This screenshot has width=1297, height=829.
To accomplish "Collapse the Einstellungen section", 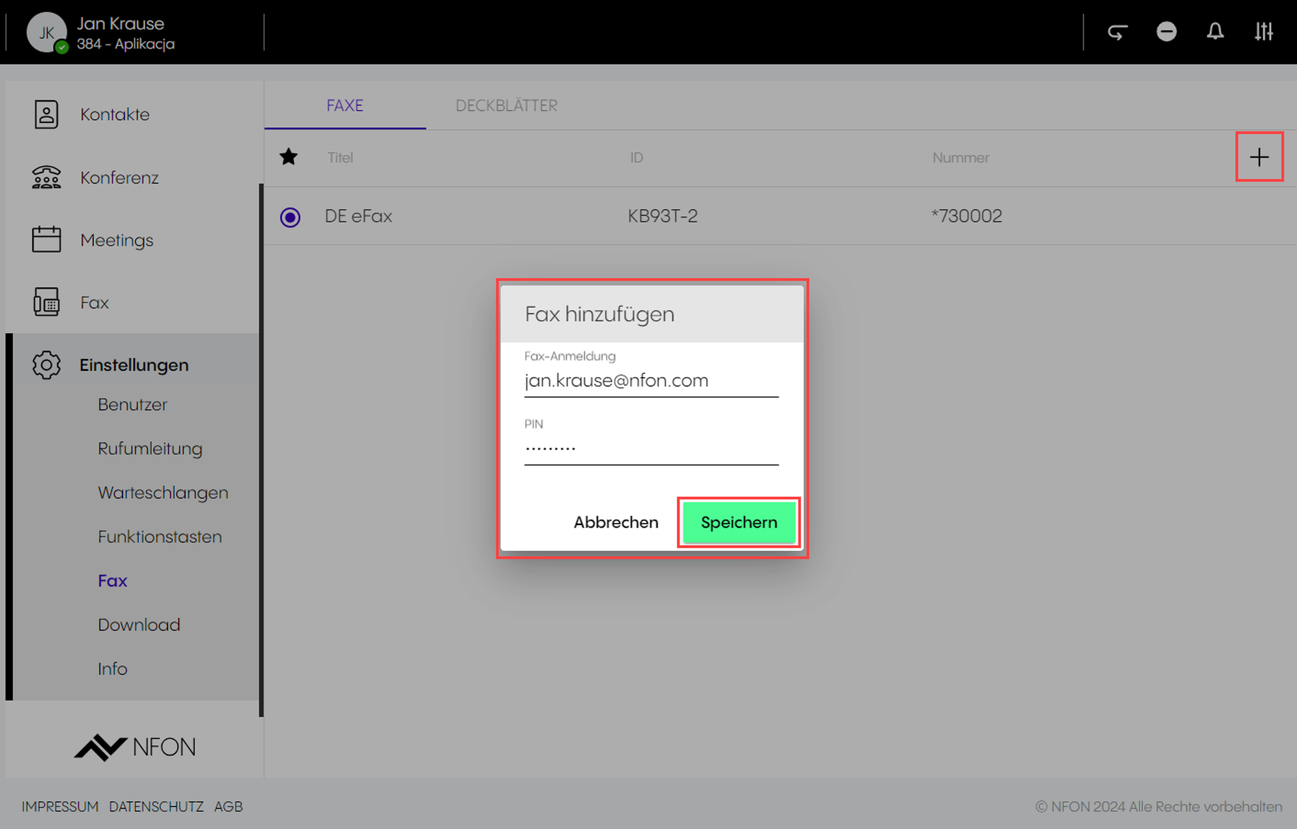I will pyautogui.click(x=134, y=365).
